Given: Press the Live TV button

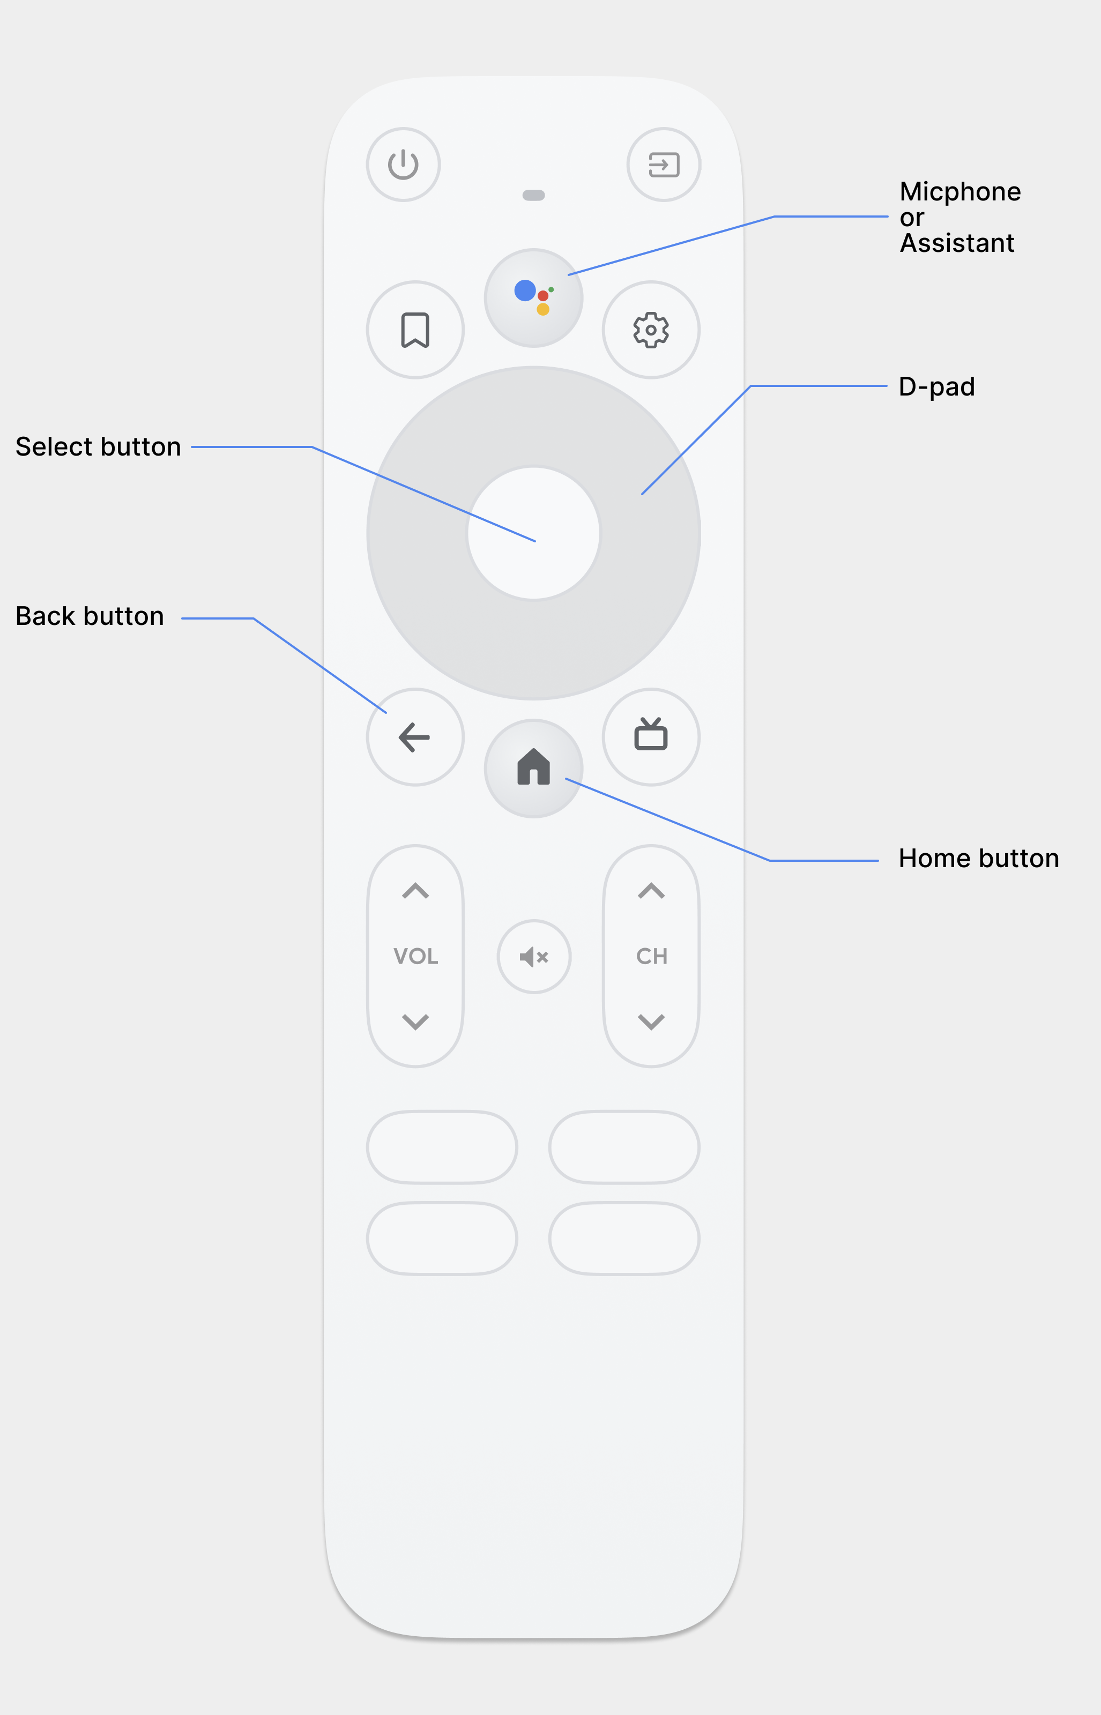Looking at the screenshot, I should tap(653, 735).
